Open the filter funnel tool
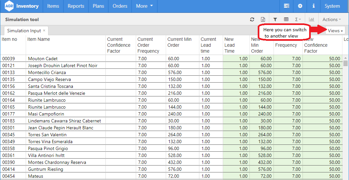 [x=275, y=20]
